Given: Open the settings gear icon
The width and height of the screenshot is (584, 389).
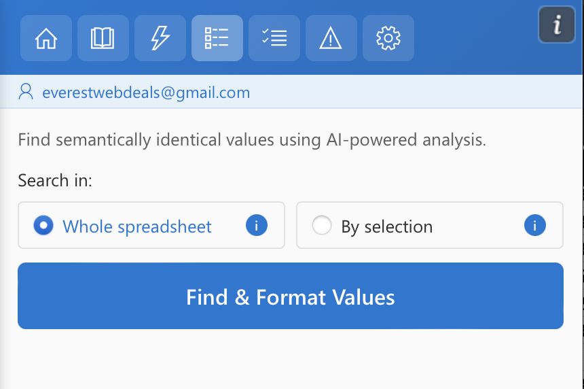Looking at the screenshot, I should tap(388, 38).
